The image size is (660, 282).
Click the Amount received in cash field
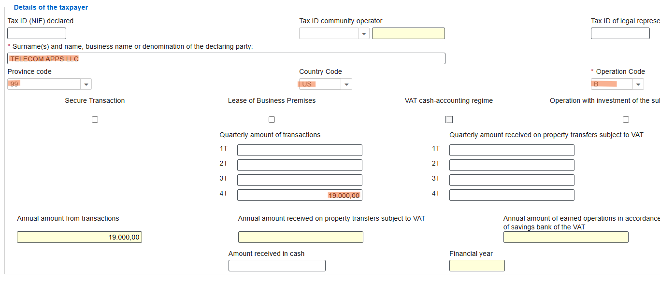coord(277,266)
